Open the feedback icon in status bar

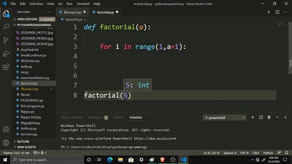point(279,153)
